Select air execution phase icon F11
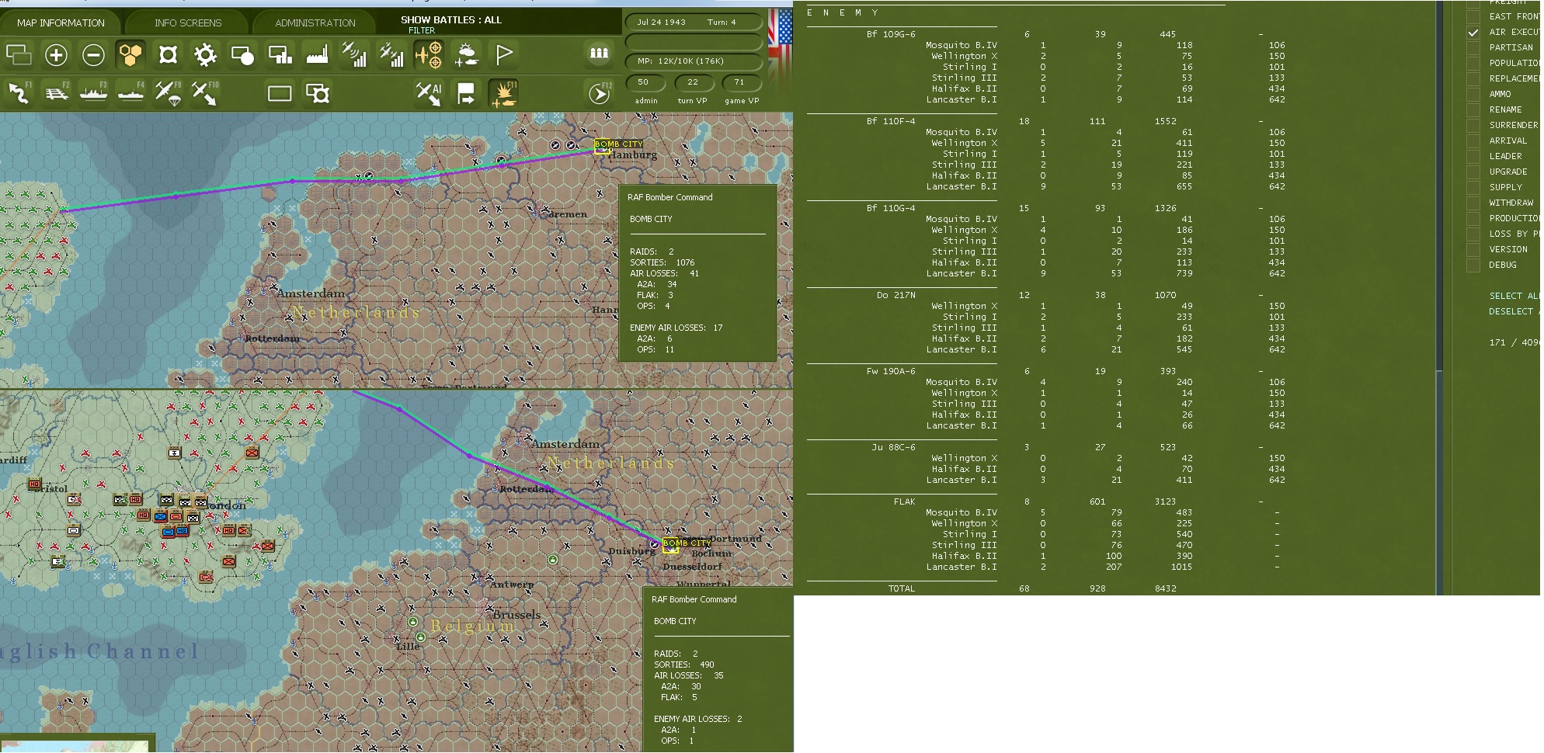The image size is (1544, 753). 503,93
